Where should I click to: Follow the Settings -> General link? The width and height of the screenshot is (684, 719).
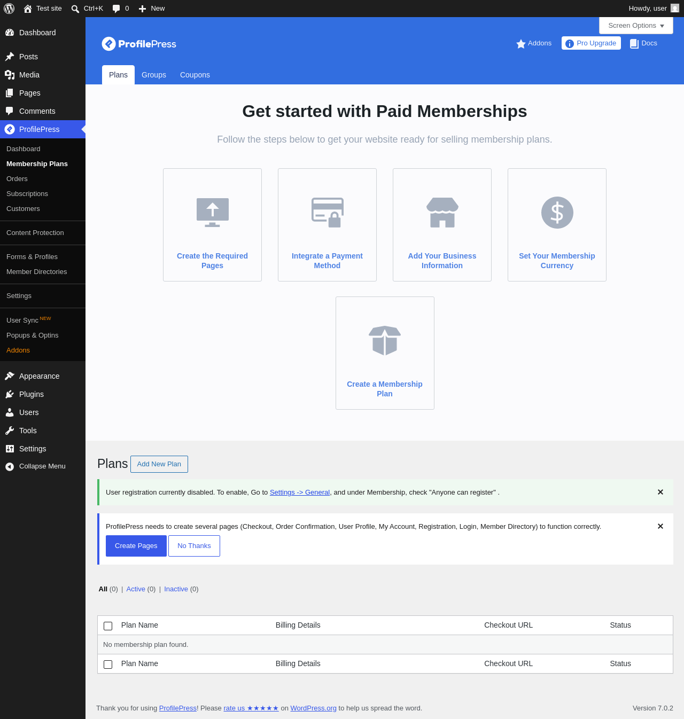300,493
